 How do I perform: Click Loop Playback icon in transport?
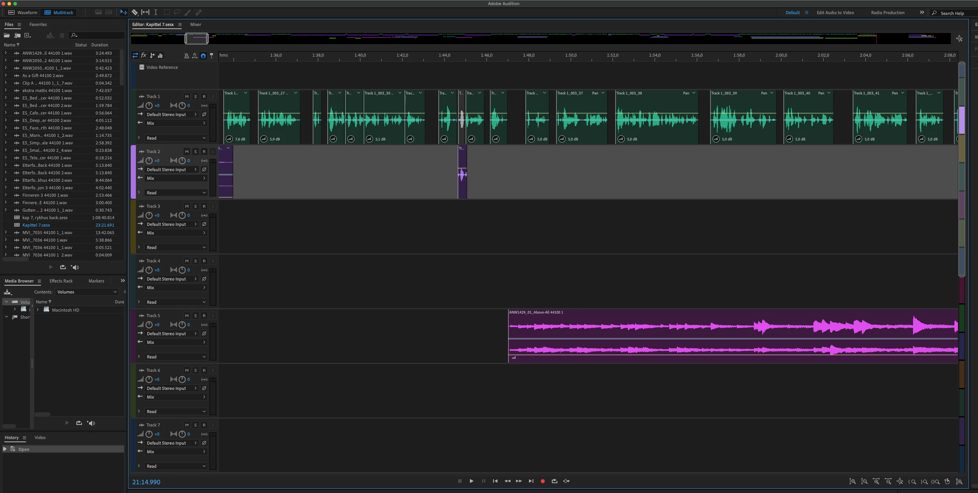[x=555, y=481]
